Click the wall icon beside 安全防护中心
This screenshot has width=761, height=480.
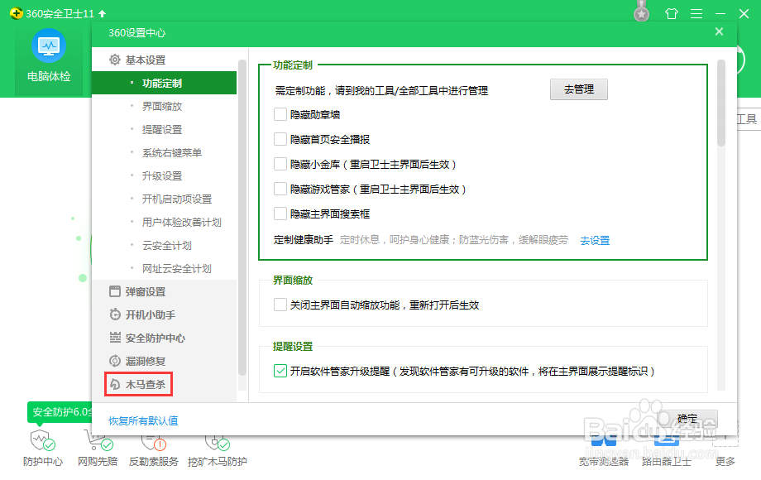pos(115,338)
